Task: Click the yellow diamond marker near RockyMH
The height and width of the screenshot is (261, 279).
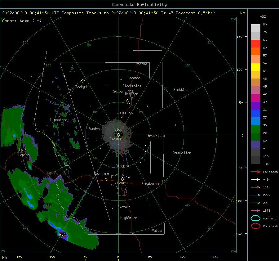Action: 83,81
